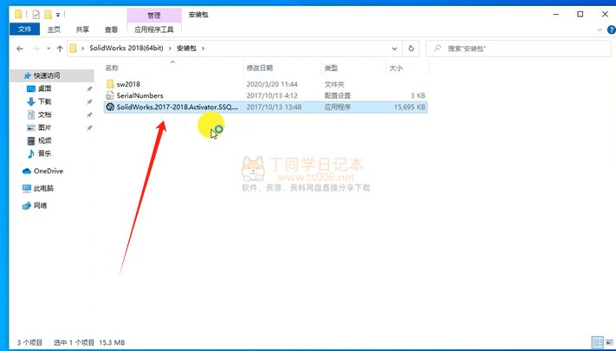Viewport: 616px width, 351px height.
Task: Unpin 下载 using its pin icon
Action: (x=89, y=102)
